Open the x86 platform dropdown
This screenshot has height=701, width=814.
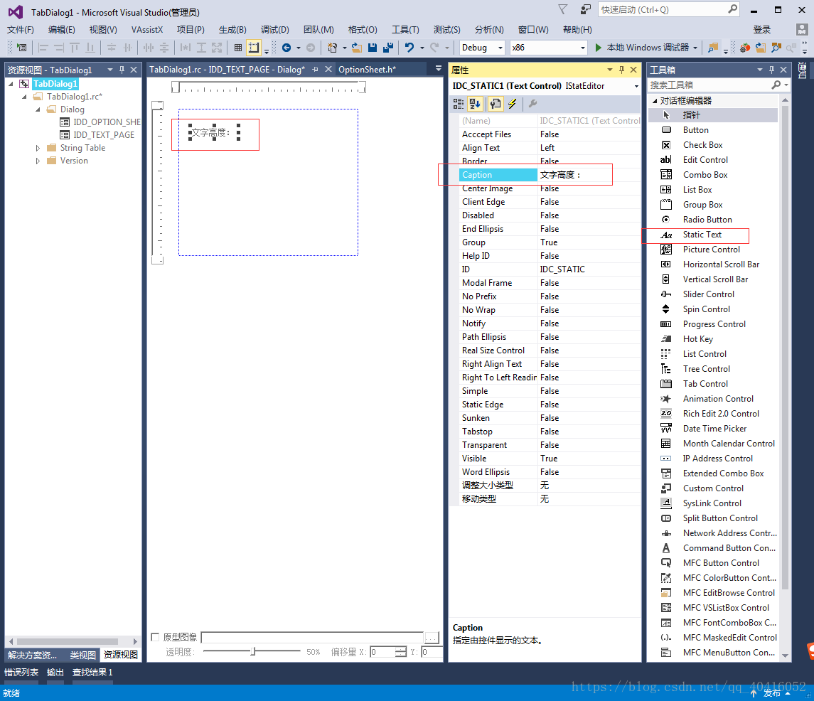click(x=582, y=48)
